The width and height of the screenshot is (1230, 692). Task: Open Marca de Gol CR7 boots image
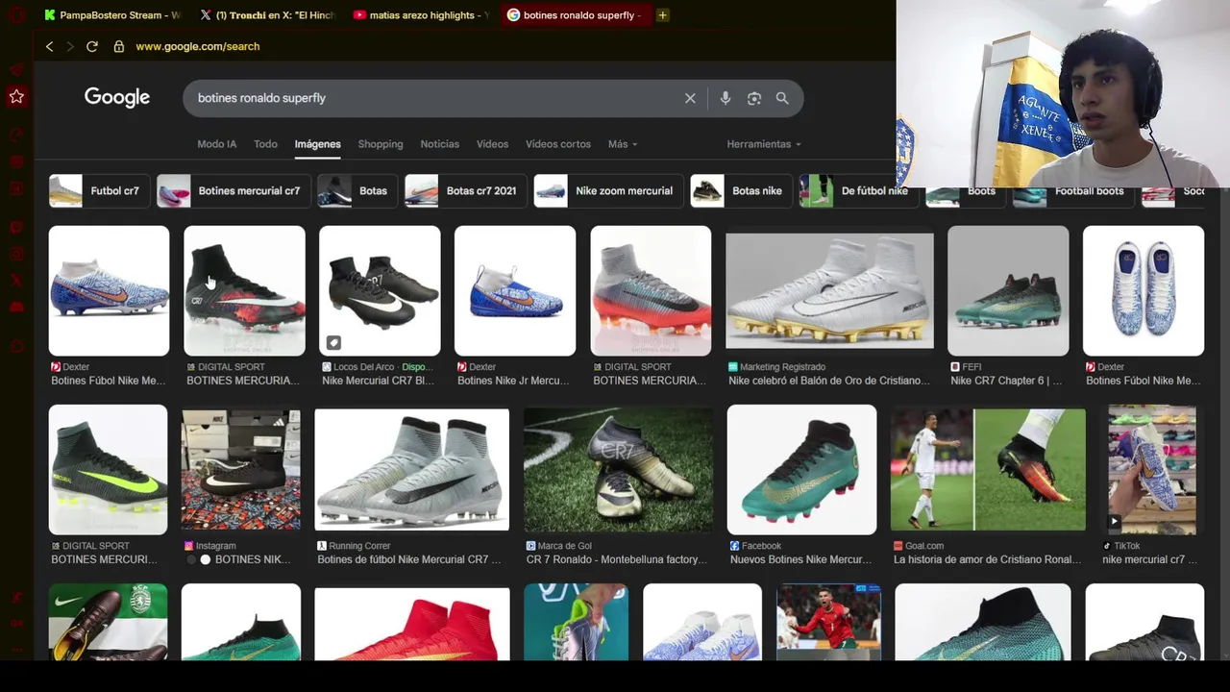pos(618,470)
